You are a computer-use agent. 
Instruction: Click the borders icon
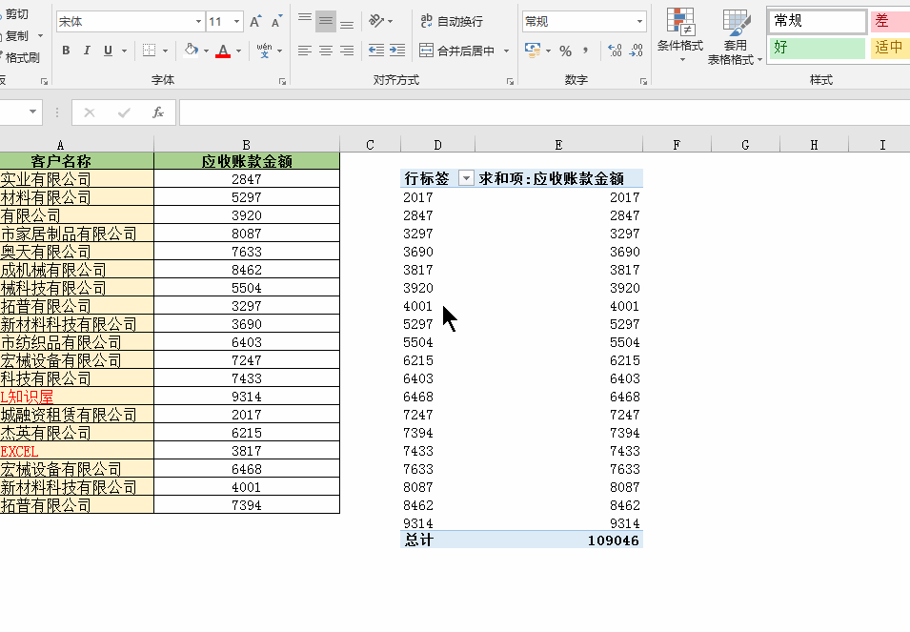(x=150, y=51)
